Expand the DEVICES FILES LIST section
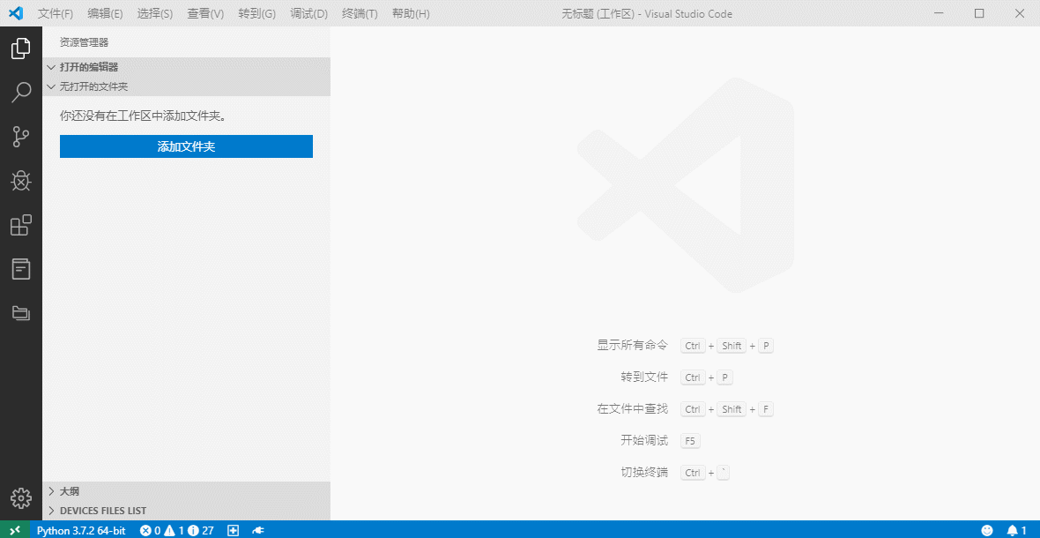Image resolution: width=1040 pixels, height=538 pixels. (102, 511)
